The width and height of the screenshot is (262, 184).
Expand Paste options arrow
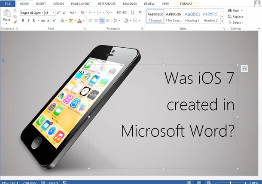7,24
